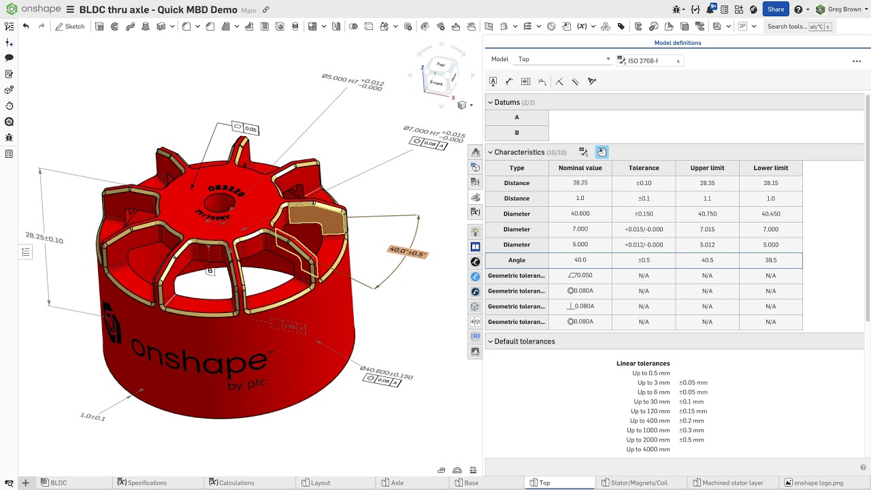Screen dimensions: 871x490
Task: Collapse the Default tolerances section
Action: pos(490,342)
